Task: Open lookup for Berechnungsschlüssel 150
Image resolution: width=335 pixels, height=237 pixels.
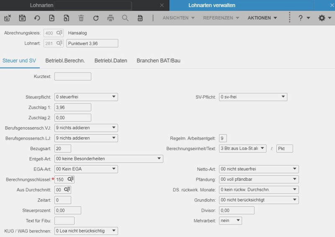Action: click(x=71, y=179)
